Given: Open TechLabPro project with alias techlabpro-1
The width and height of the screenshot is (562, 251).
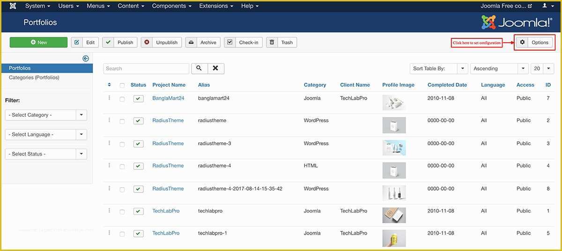Looking at the screenshot, I should (x=166, y=233).
